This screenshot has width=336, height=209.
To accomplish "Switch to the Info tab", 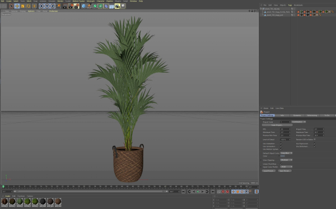I will tap(282, 116).
